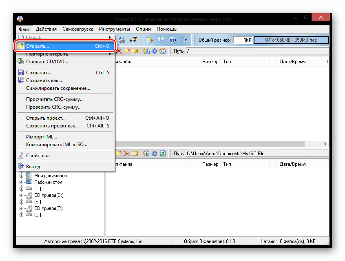Choose Симулировать сохранение...
The image size is (345, 261).
tap(66, 88)
